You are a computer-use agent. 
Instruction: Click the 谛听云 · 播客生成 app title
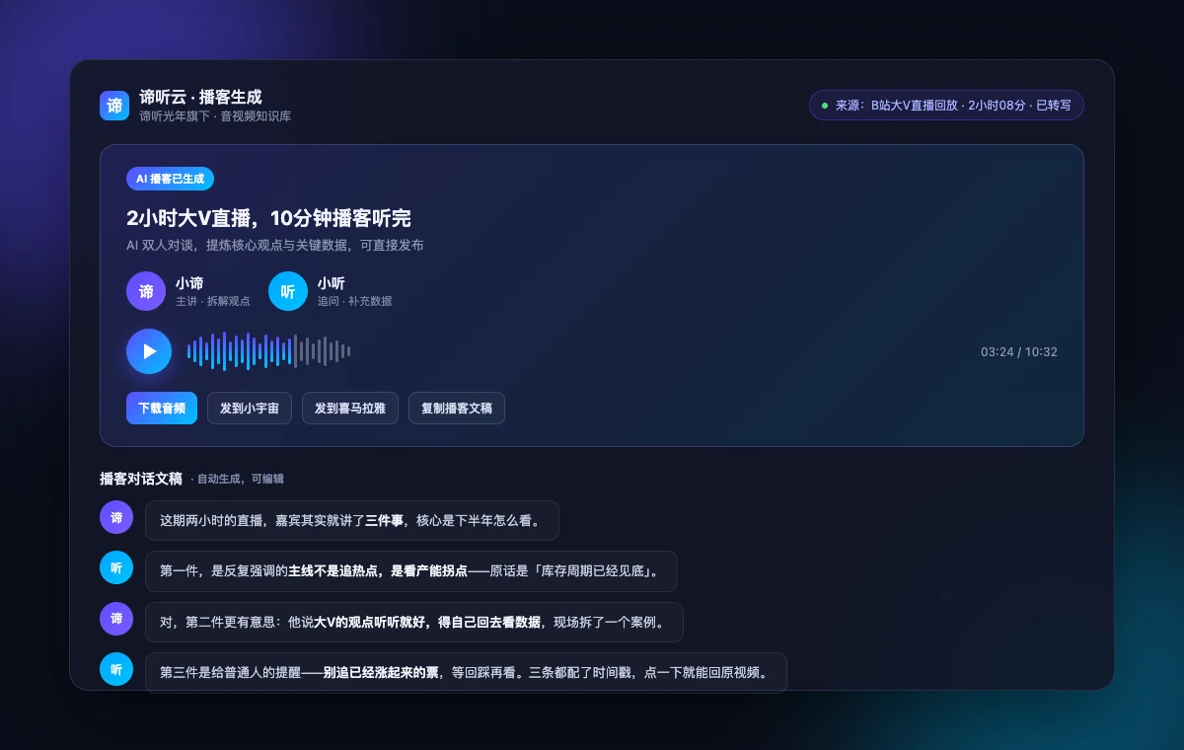200,97
